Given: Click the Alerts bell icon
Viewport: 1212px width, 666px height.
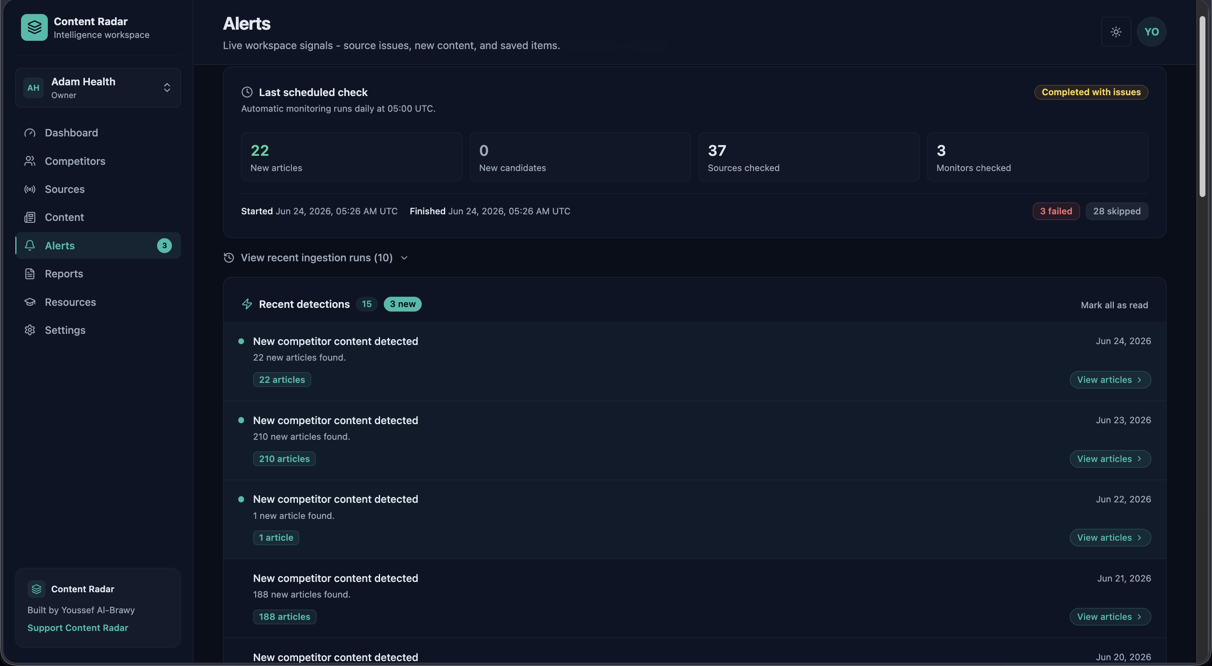Looking at the screenshot, I should [30, 245].
